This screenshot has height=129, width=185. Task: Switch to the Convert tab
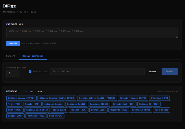(x=11, y=56)
